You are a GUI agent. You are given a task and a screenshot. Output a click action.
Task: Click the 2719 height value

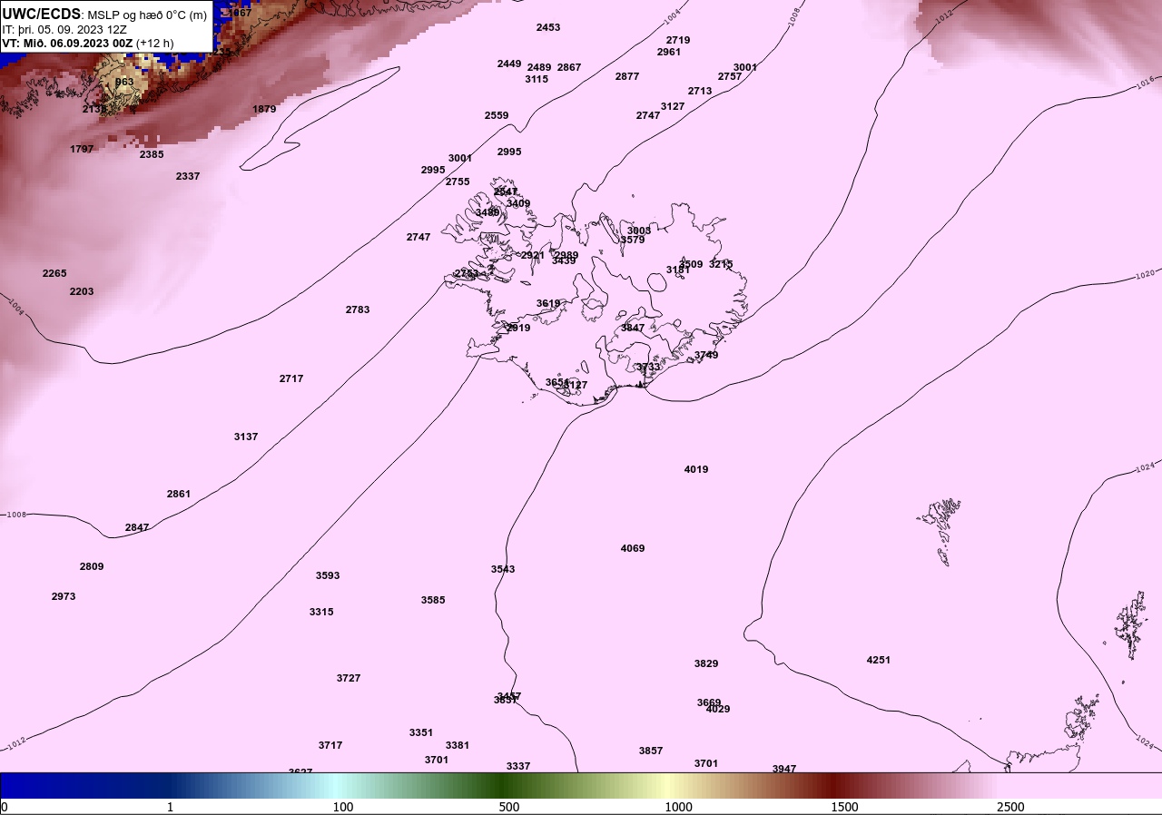pyautogui.click(x=678, y=40)
